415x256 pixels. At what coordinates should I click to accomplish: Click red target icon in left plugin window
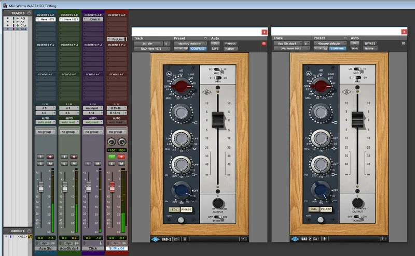tap(264, 44)
